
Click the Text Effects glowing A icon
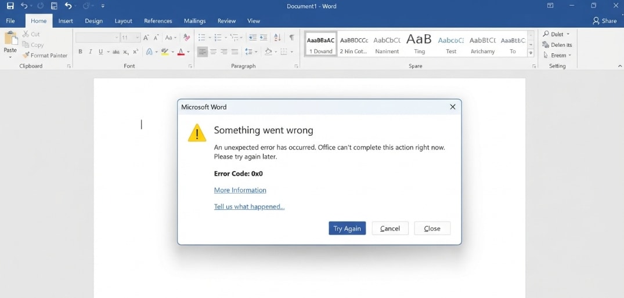click(x=150, y=52)
